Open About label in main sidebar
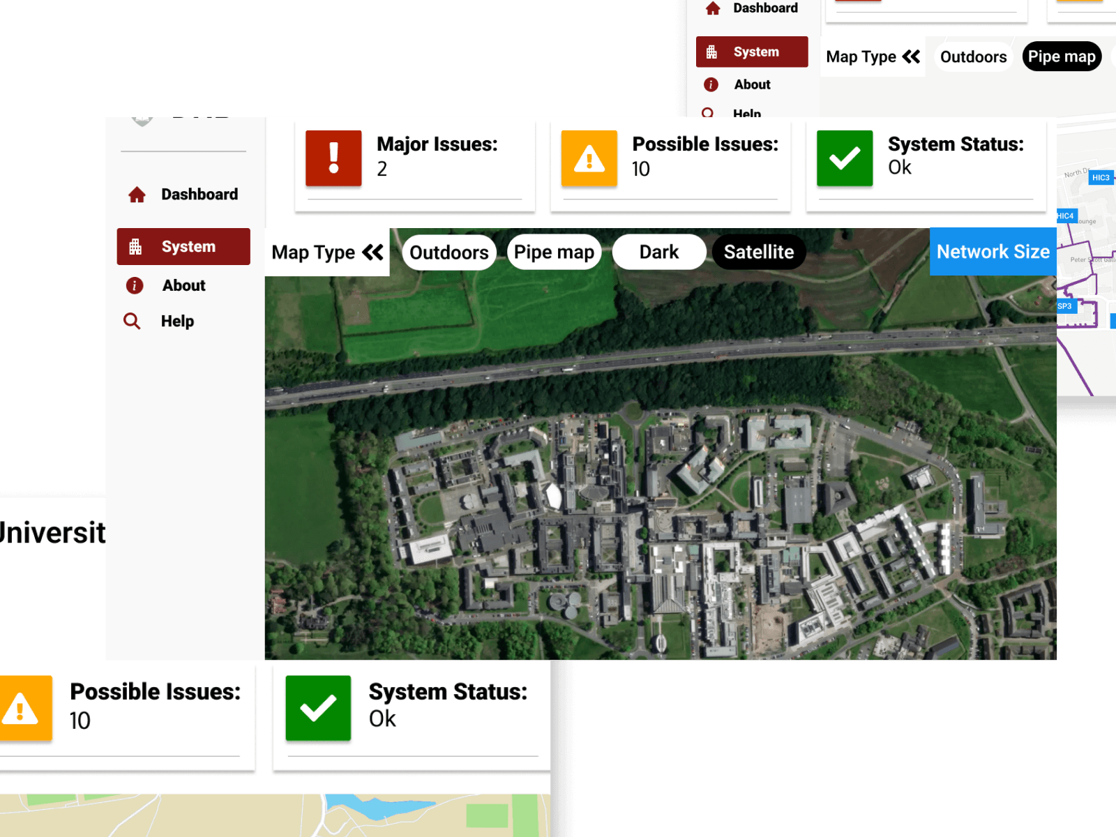Screen dimensions: 1116x837 [x=184, y=285]
